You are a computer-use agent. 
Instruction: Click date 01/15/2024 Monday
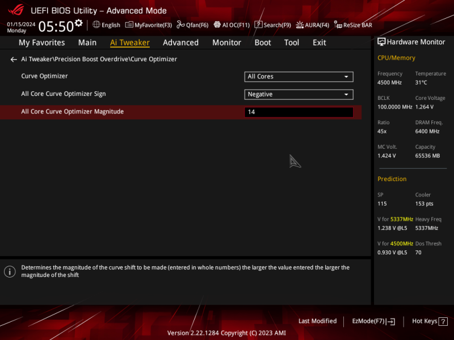coord(21,27)
